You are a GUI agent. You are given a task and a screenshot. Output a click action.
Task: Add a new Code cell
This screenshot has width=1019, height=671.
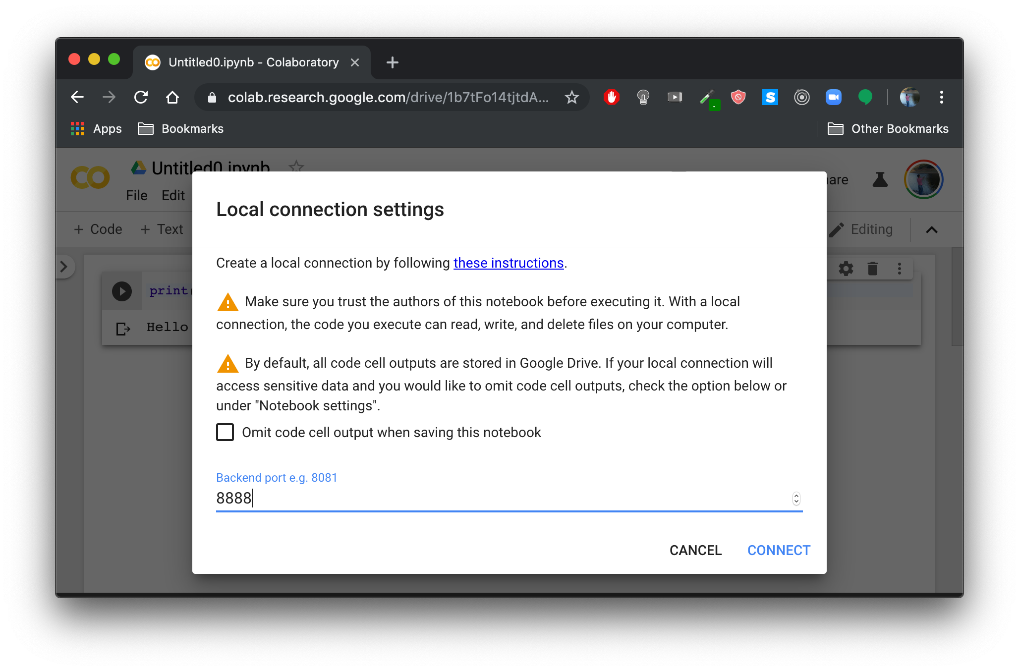pos(98,229)
